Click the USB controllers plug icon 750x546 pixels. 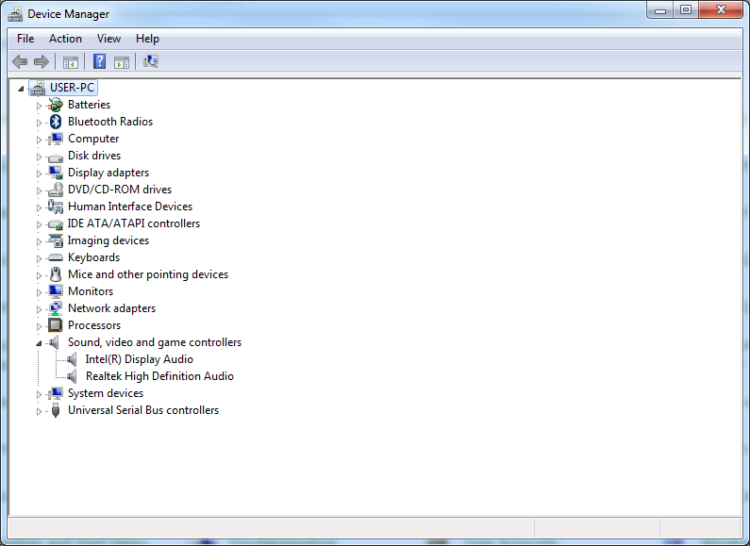coord(56,410)
